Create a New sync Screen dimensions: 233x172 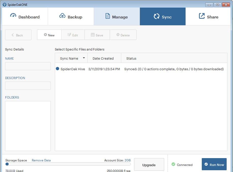(49, 35)
